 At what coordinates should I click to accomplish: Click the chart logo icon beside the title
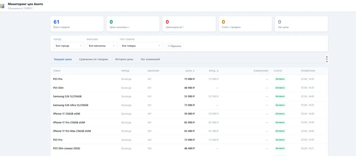[x=2, y=6]
